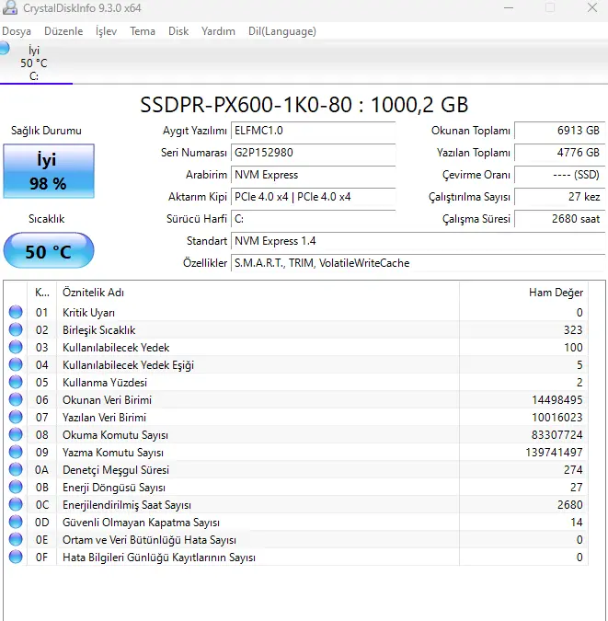Click the raw value 139741497
The height and width of the screenshot is (621, 608).
click(554, 453)
